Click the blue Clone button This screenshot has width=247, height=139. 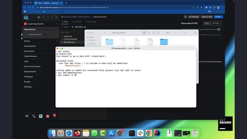(x=218, y=17)
